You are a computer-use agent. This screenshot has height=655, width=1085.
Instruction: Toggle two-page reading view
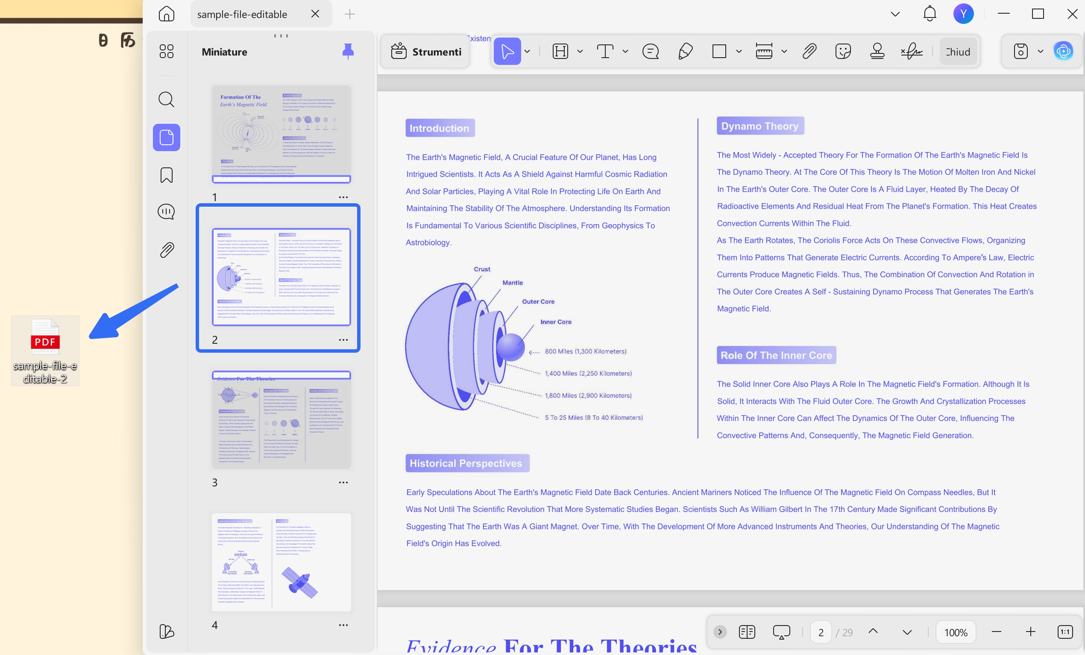(747, 632)
